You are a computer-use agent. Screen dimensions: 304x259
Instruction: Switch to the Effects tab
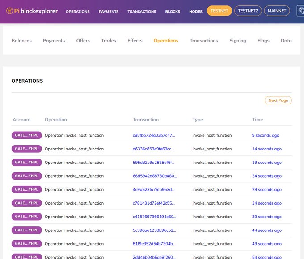tap(135, 41)
